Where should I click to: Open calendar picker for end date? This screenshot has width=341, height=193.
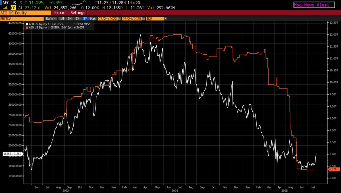tap(144, 18)
